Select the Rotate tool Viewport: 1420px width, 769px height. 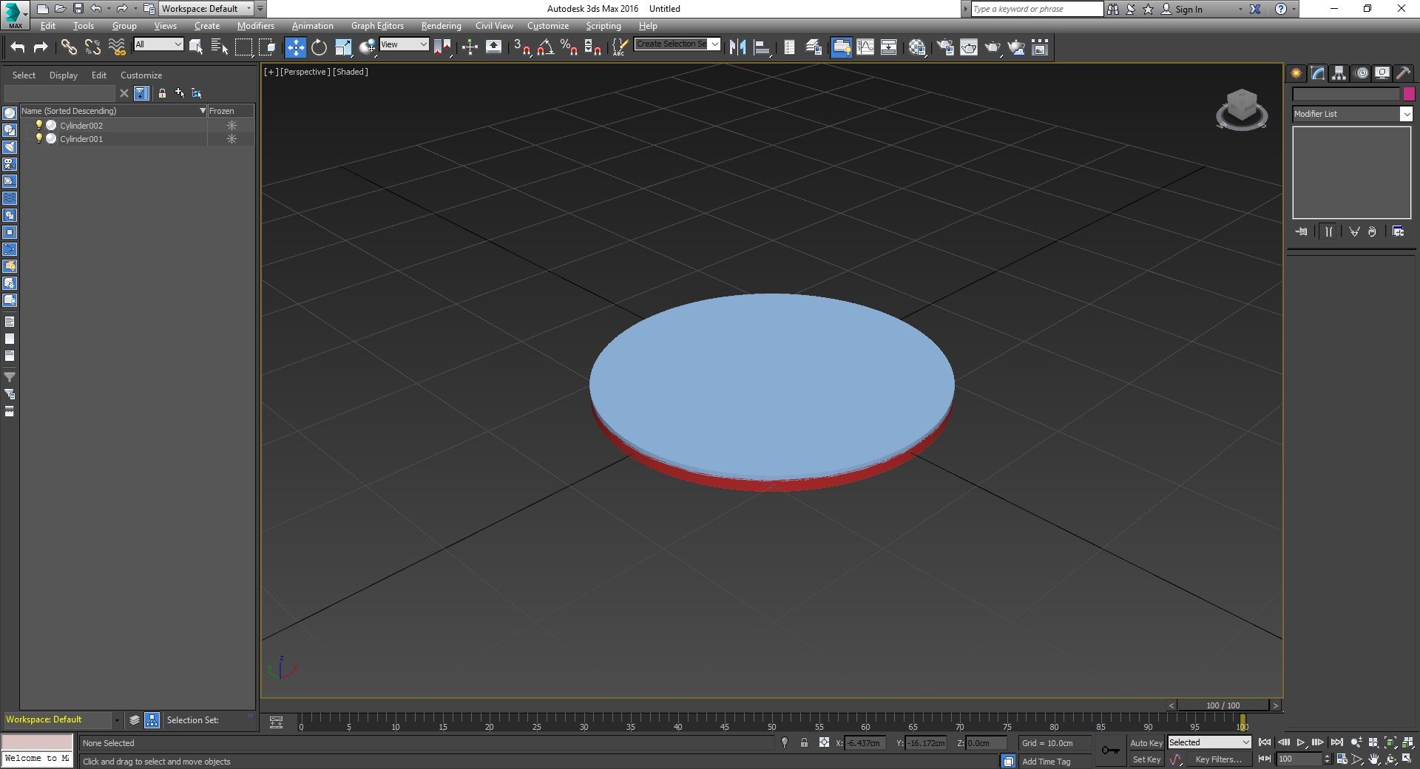319,47
